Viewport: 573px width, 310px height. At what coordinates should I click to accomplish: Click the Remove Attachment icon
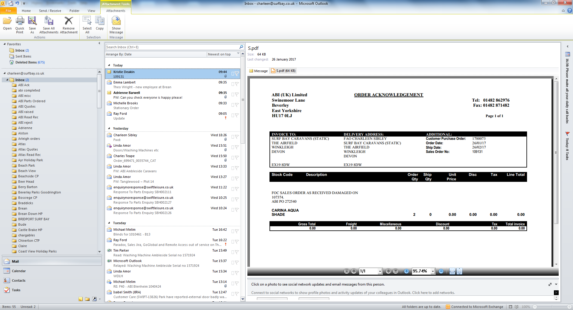(x=69, y=21)
